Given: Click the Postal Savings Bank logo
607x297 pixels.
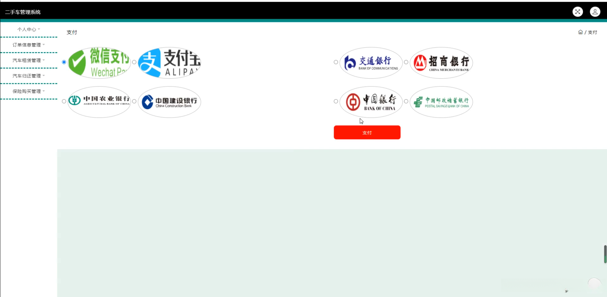Looking at the screenshot, I should pos(441,102).
